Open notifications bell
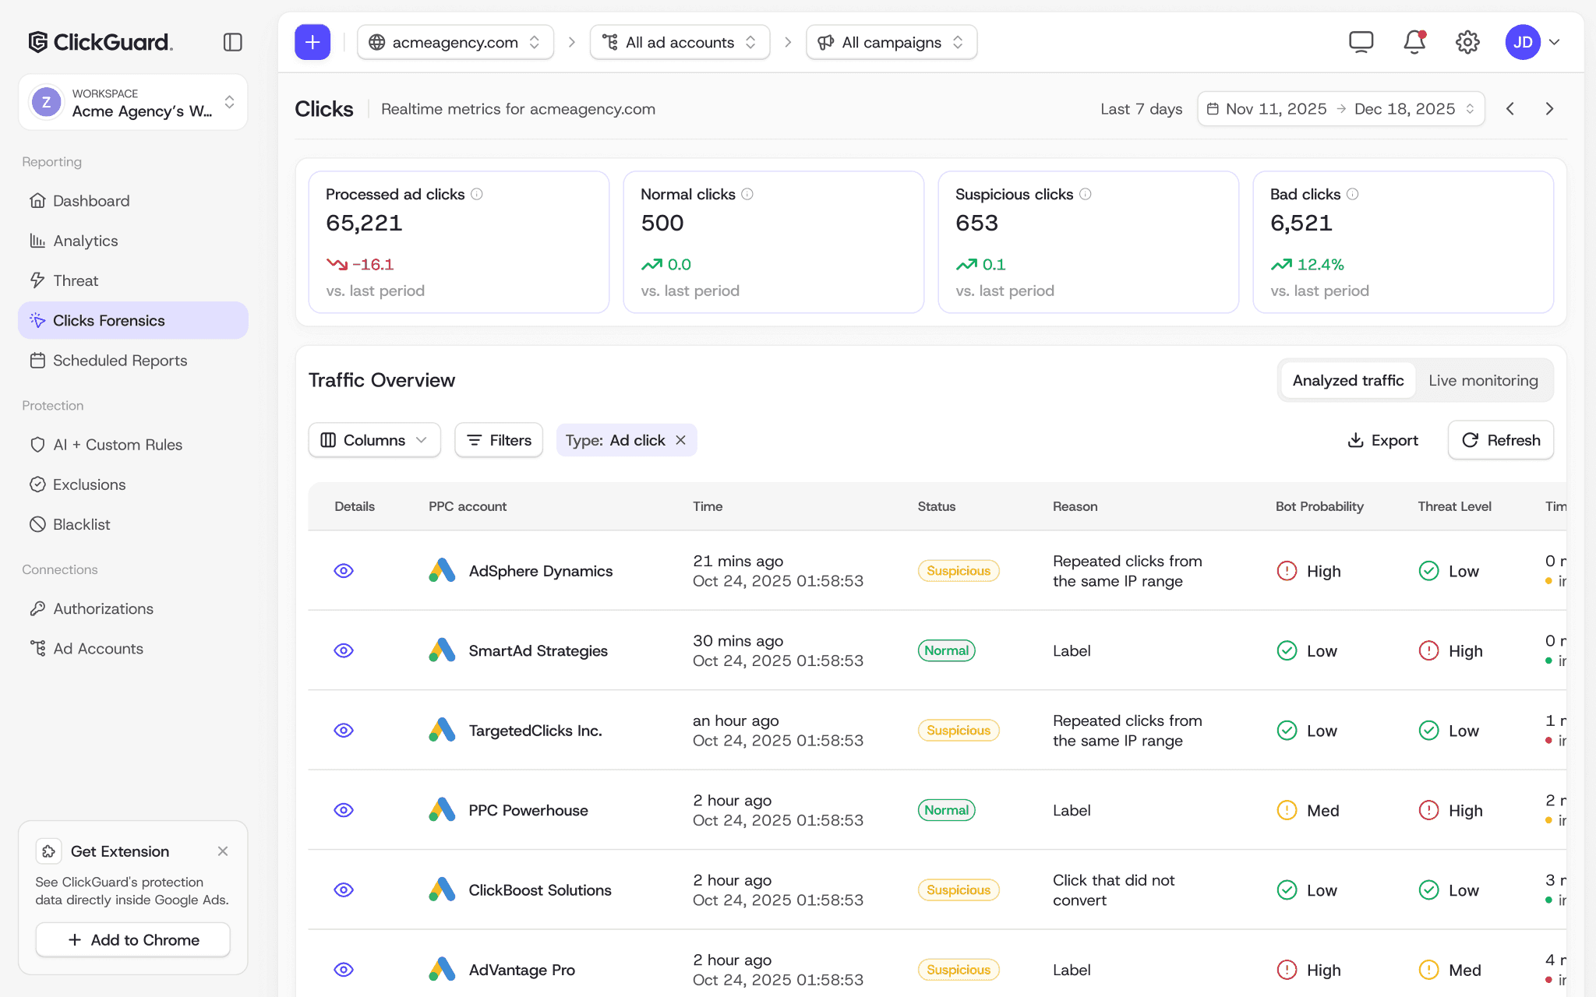 [1414, 42]
